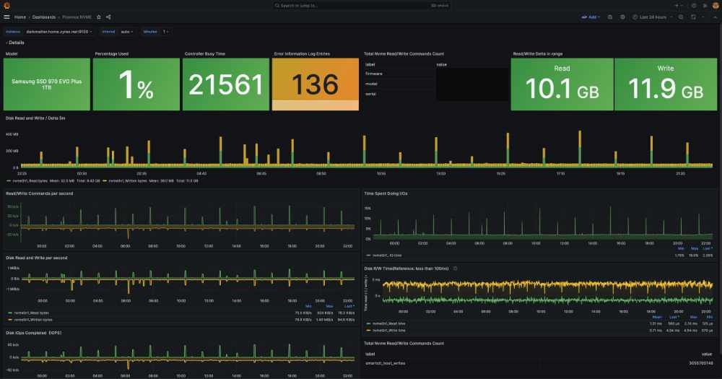Click the smartctl_host_writes table row
Screen dimensions: 722x379
[x=539, y=363]
